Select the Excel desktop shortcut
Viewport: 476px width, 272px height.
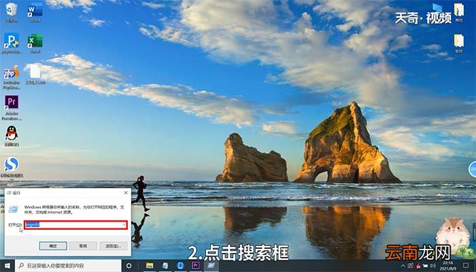pyautogui.click(x=35, y=44)
